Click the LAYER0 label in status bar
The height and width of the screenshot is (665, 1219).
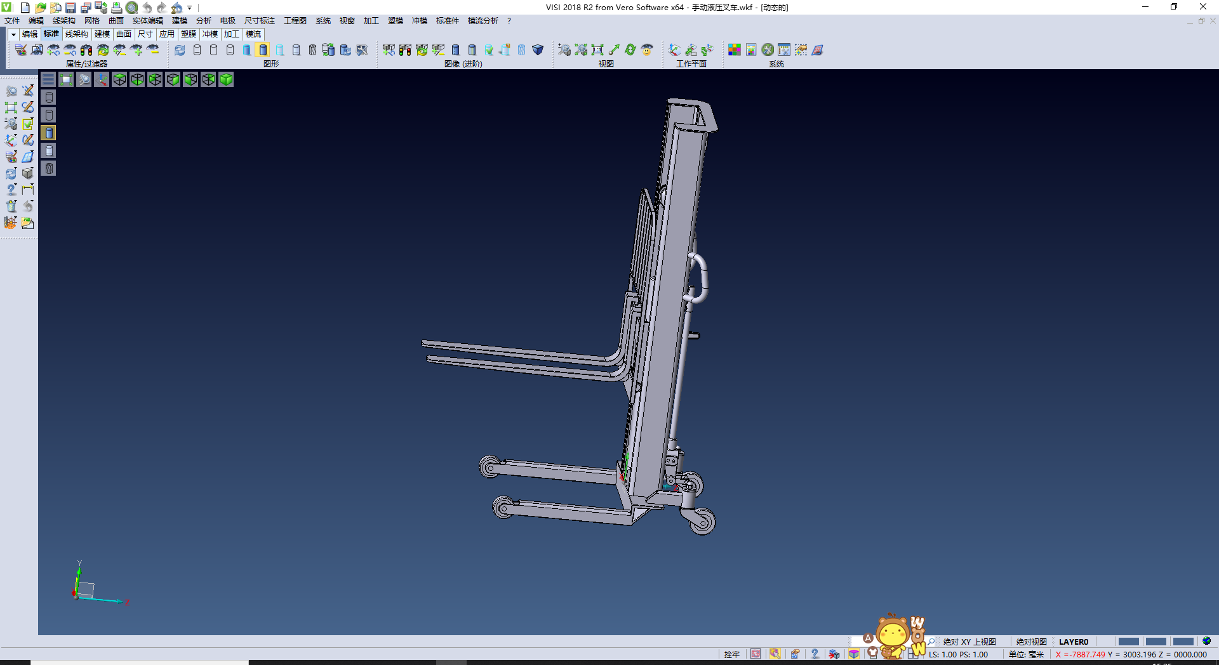point(1073,642)
